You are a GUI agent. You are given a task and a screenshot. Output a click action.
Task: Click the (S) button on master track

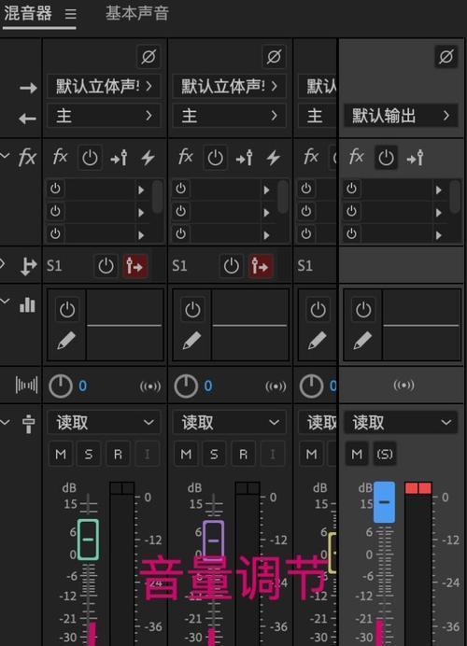pyautogui.click(x=385, y=454)
